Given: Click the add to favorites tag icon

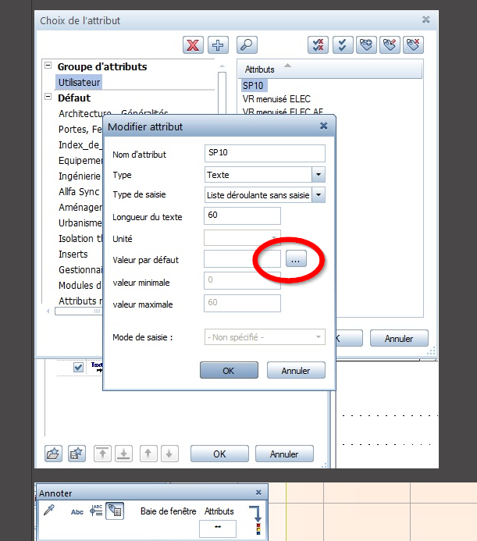Looking at the screenshot, I should pyautogui.click(x=366, y=44).
